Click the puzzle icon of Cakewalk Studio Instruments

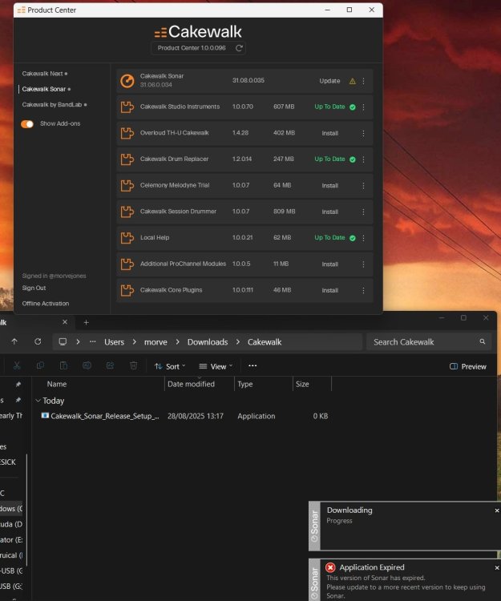[127, 107]
